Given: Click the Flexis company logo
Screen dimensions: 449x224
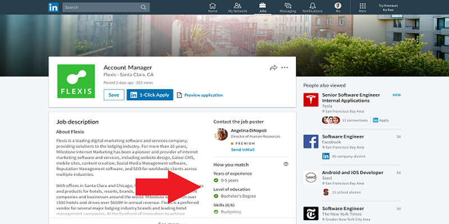Looking at the screenshot, I should pyautogui.click(x=76, y=81).
